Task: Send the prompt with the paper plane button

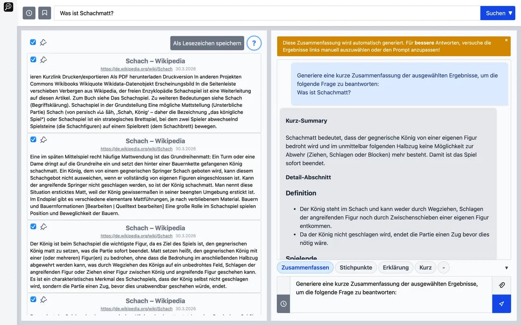Action: coord(501,304)
